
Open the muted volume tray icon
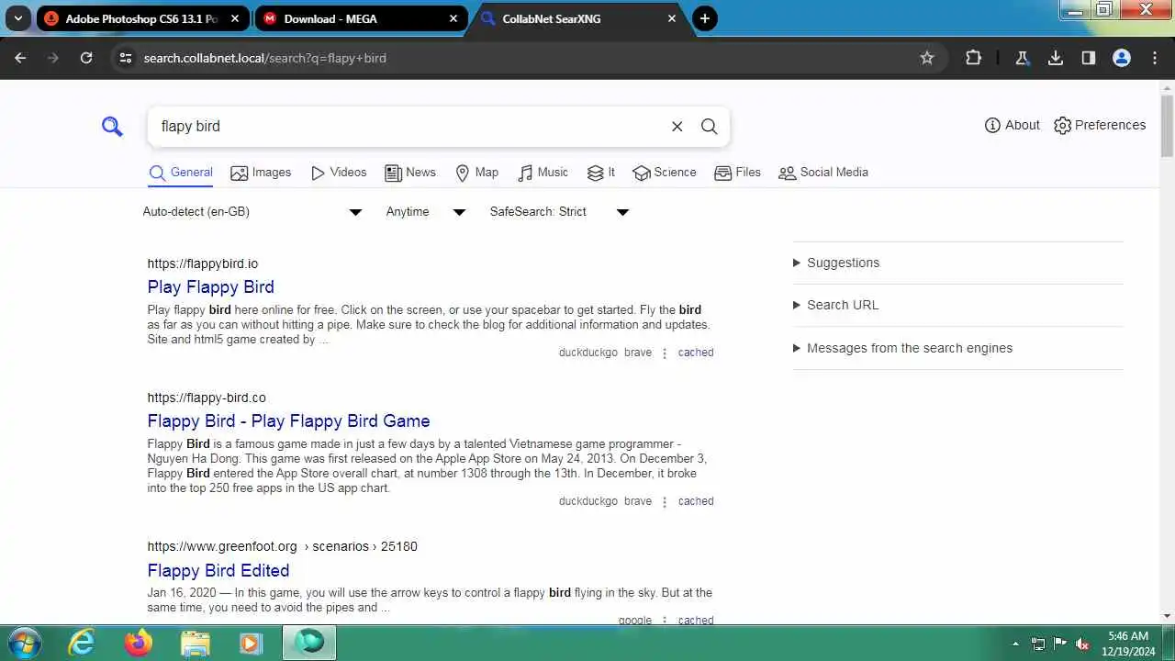click(x=1082, y=644)
